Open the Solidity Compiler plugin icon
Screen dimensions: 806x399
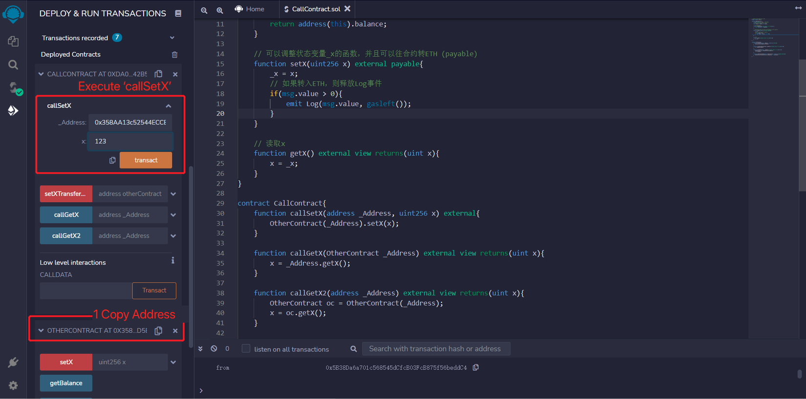(x=14, y=88)
